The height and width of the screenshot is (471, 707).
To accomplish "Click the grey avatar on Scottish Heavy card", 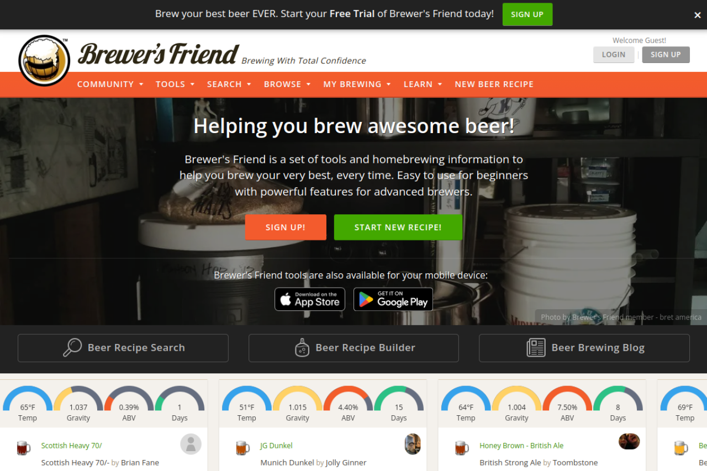I will click(x=191, y=444).
